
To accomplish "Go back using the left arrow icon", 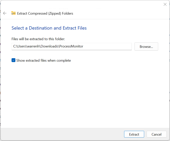I will pyautogui.click(x=5, y=13).
